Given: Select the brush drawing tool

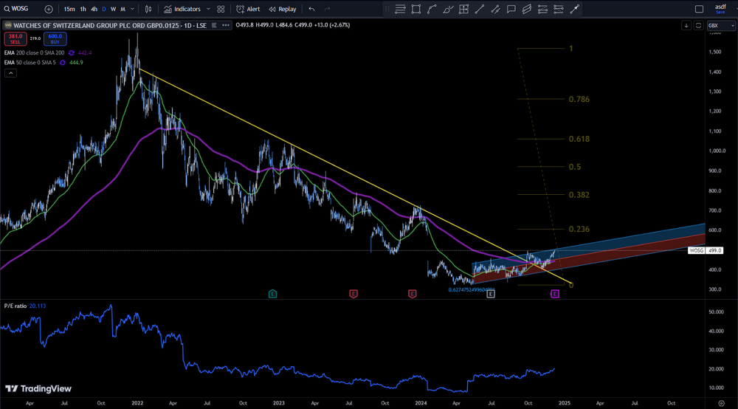Looking at the screenshot, I should tap(448, 9).
